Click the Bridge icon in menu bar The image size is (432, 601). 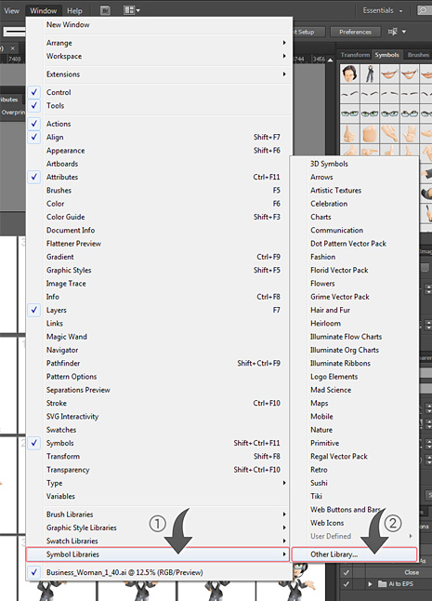pyautogui.click(x=105, y=10)
